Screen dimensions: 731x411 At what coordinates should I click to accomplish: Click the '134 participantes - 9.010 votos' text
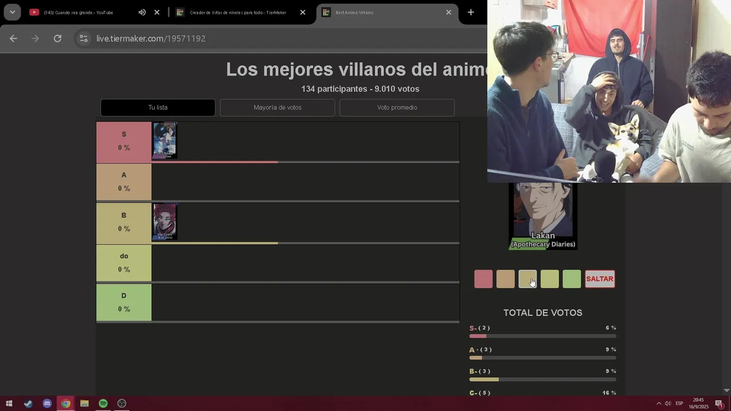click(360, 89)
